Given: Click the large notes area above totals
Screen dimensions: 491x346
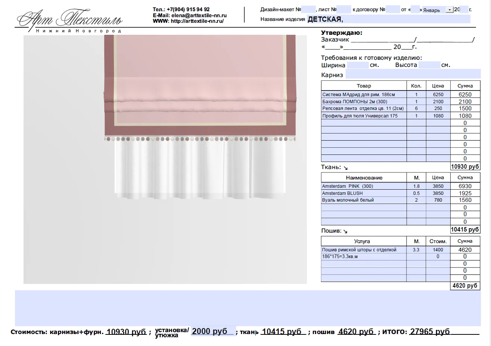Looking at the screenshot, I should 248,308.
